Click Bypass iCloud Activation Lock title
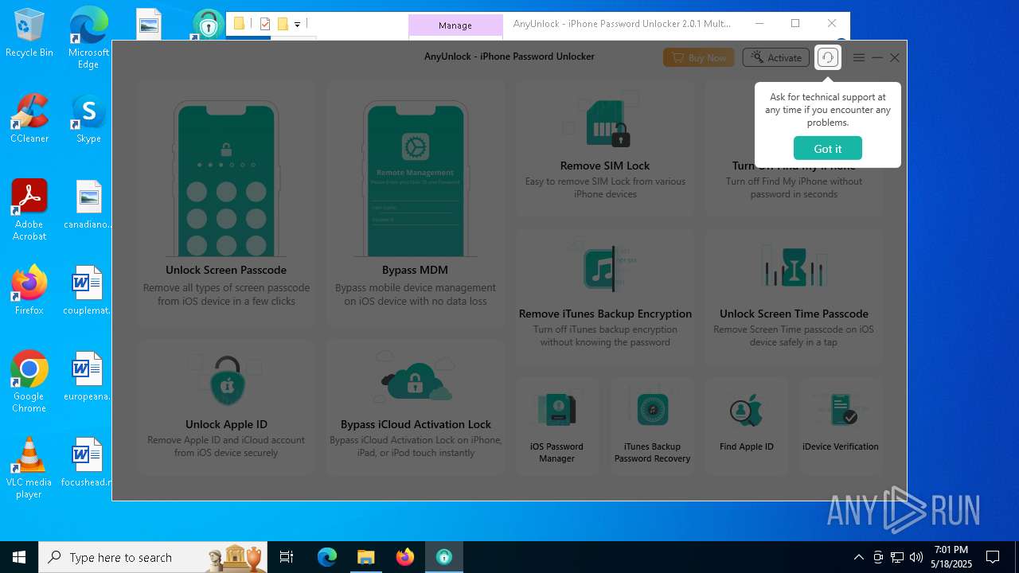Screen dimensions: 1019x573 click(x=416, y=424)
